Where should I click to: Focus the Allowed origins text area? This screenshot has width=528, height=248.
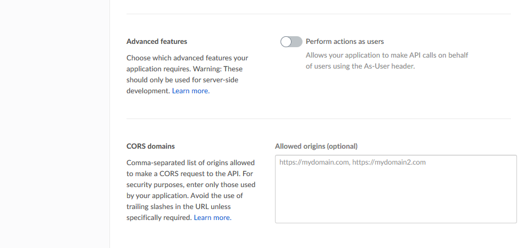(x=395, y=192)
